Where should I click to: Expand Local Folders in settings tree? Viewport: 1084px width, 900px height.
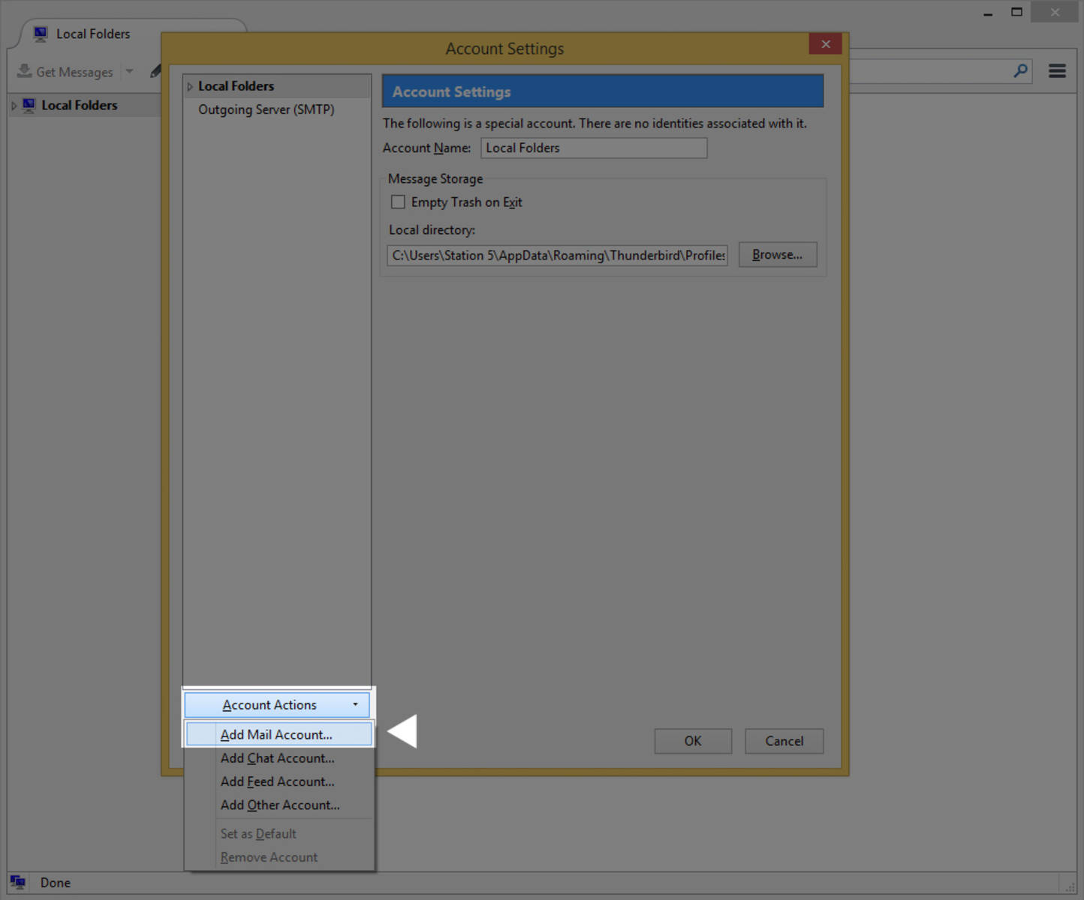point(190,87)
